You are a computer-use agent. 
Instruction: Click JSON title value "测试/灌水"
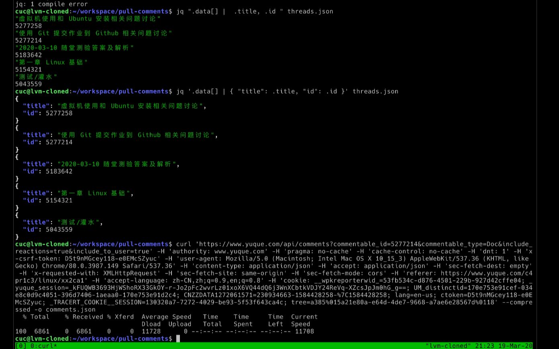tap(78, 222)
